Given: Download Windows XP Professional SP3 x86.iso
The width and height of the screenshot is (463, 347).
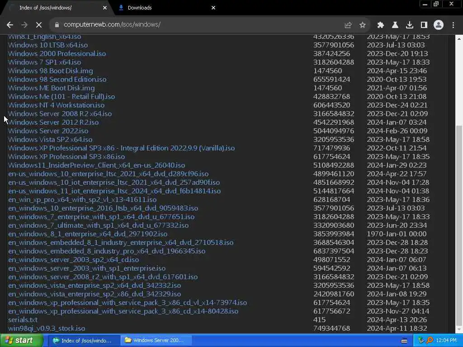Looking at the screenshot, I should pos(66,156).
